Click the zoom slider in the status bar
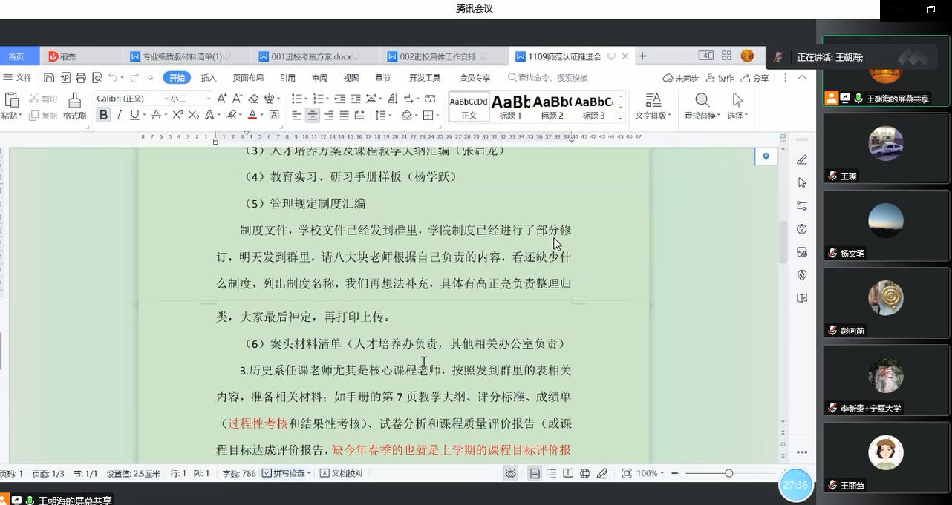 coord(728,473)
